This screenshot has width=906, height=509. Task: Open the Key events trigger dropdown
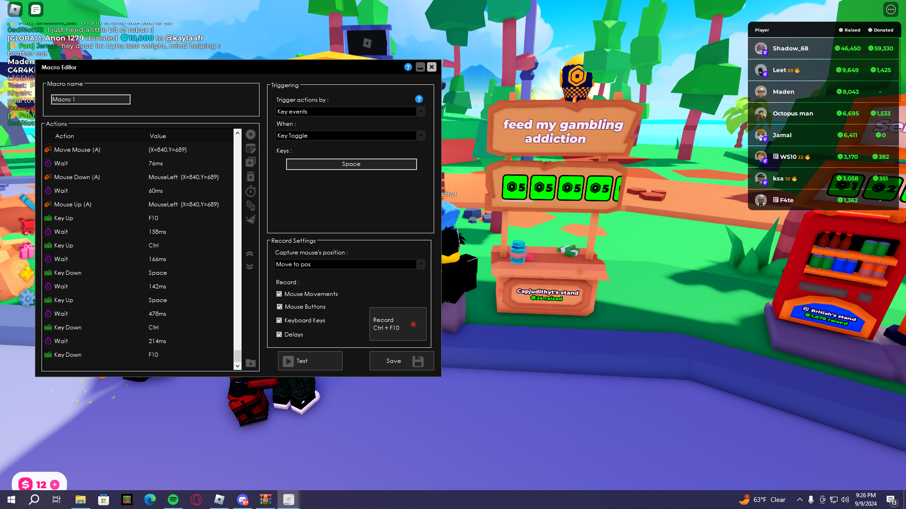(350, 112)
